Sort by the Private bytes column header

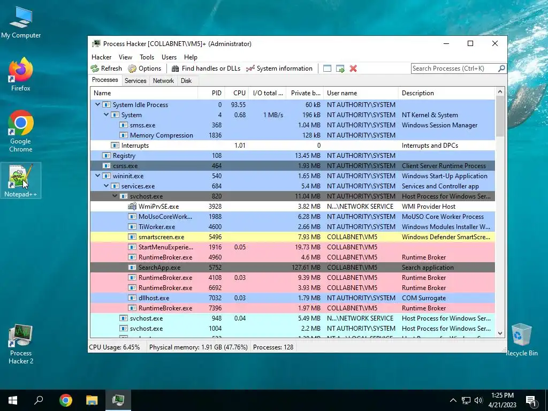coord(305,93)
